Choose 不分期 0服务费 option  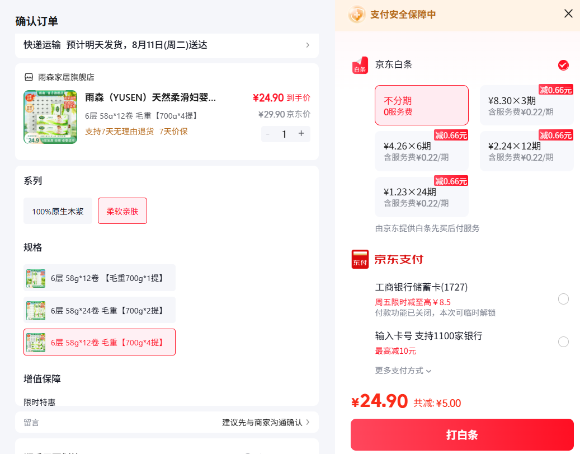[x=422, y=106]
